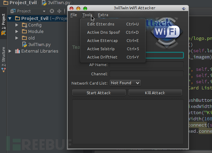The image size is (212, 153).
Task: Select the old folder in project tree
Action: (x=31, y=38)
